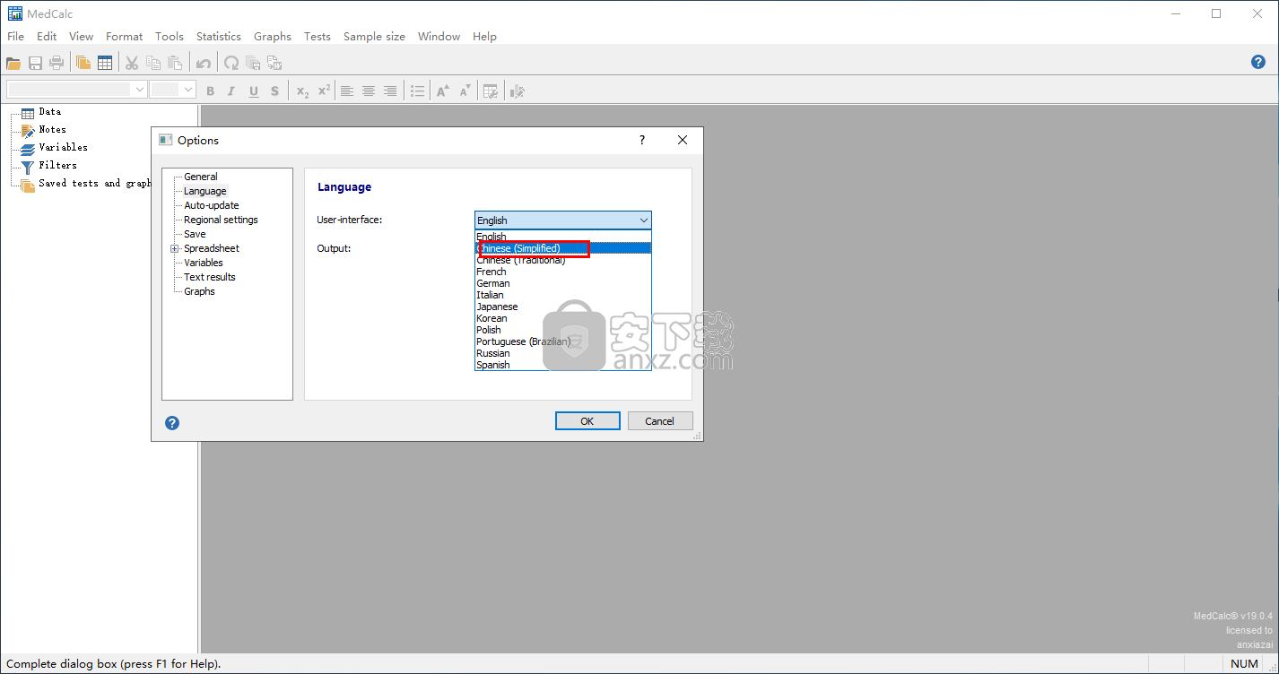Click the Open file folder icon
The height and width of the screenshot is (674, 1279).
click(x=13, y=63)
